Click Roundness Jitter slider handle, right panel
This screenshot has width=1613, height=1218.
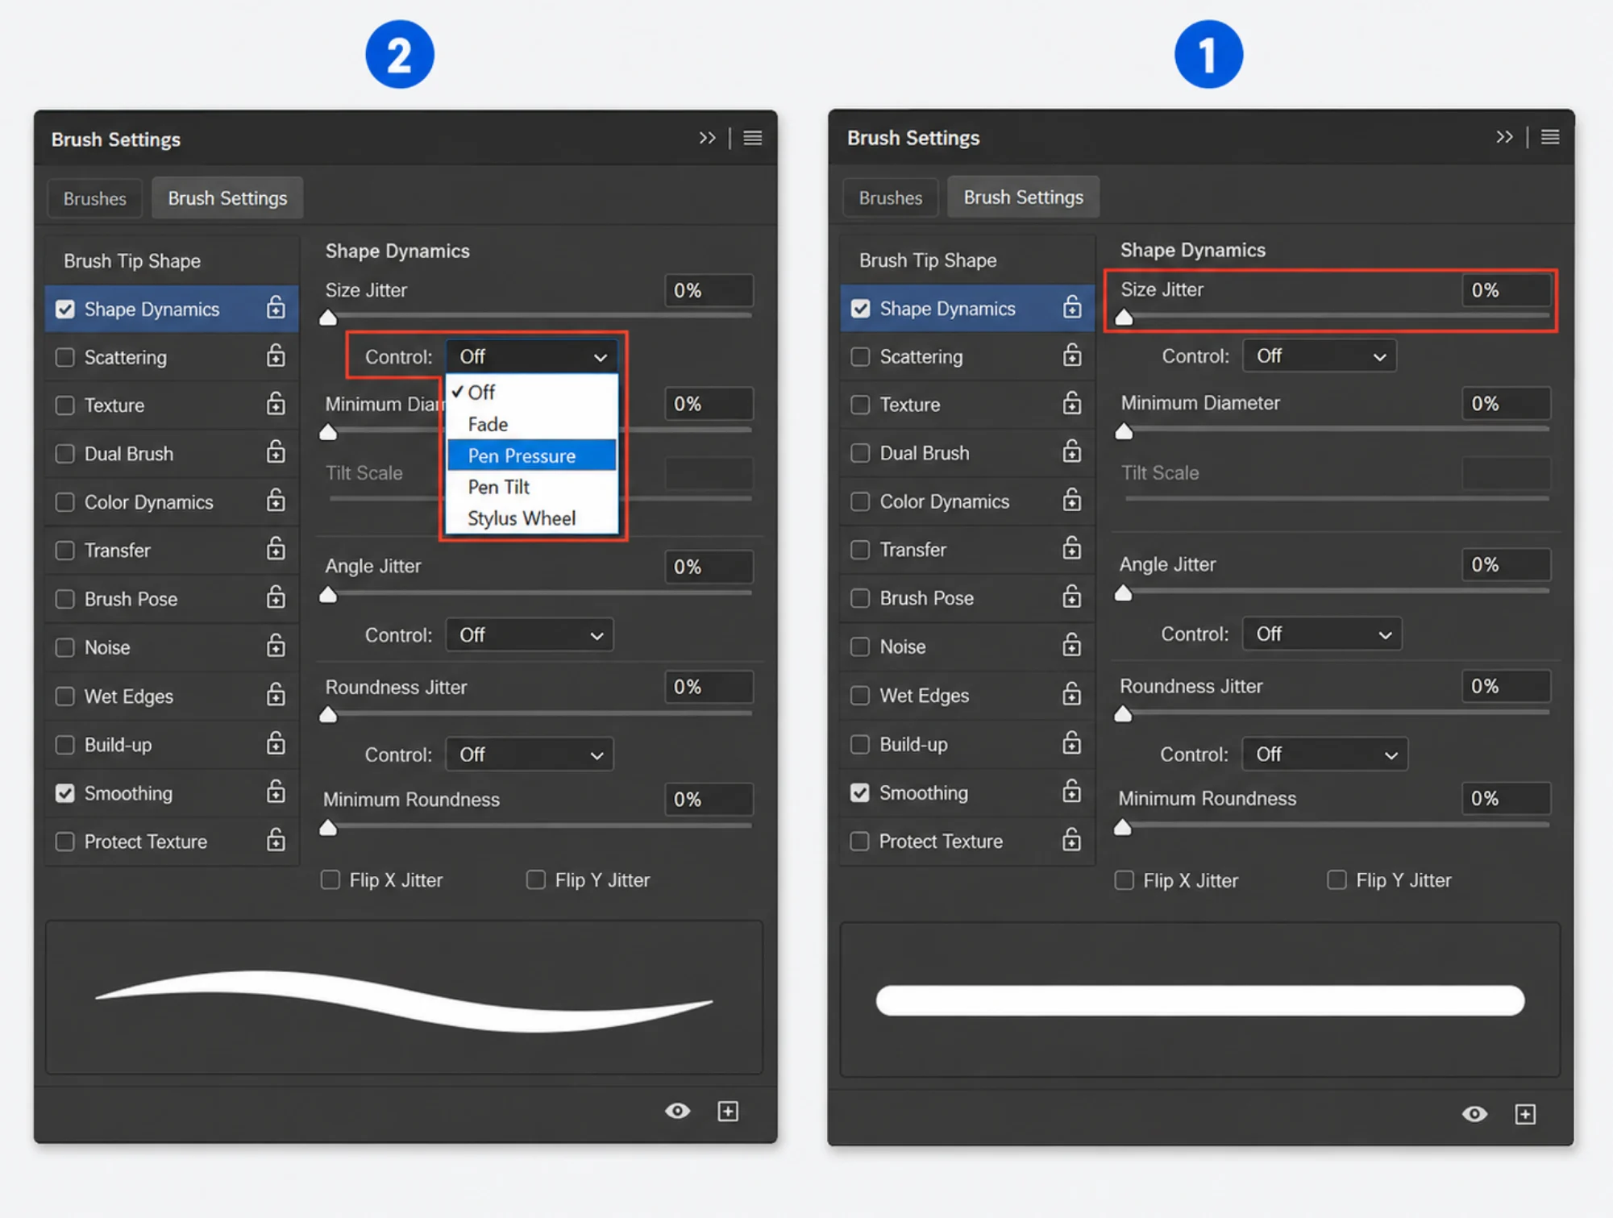click(x=1123, y=714)
